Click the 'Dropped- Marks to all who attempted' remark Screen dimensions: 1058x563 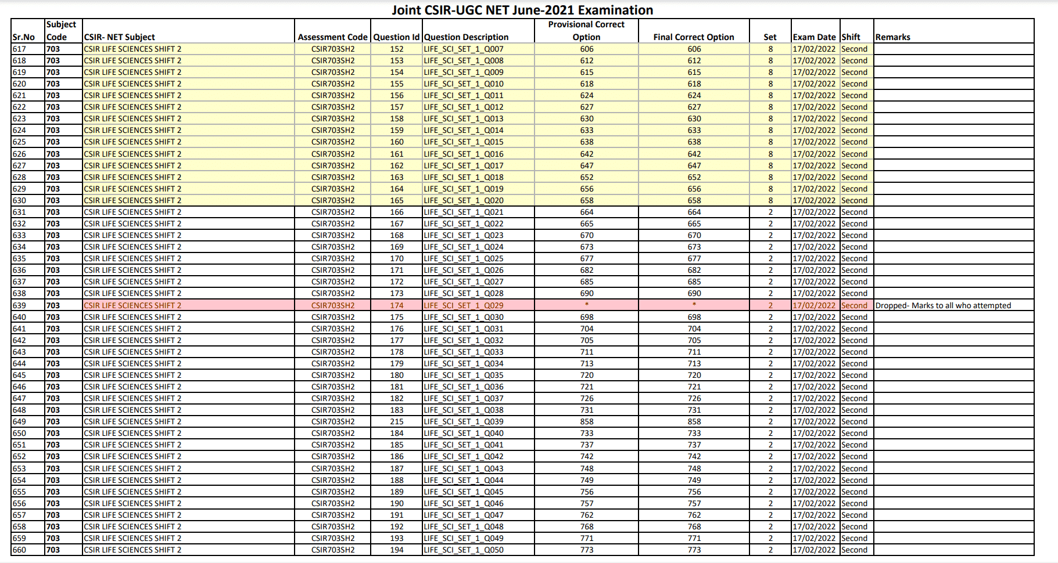[x=943, y=305]
